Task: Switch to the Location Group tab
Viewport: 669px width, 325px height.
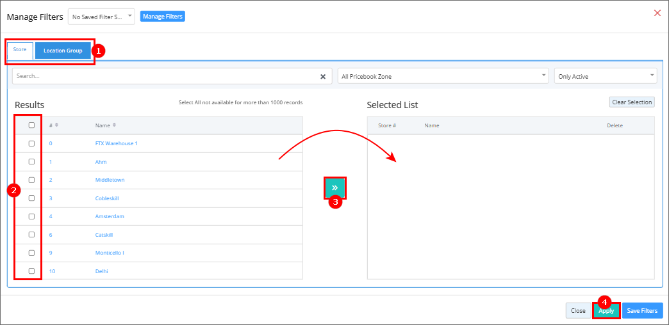Action: (63, 51)
